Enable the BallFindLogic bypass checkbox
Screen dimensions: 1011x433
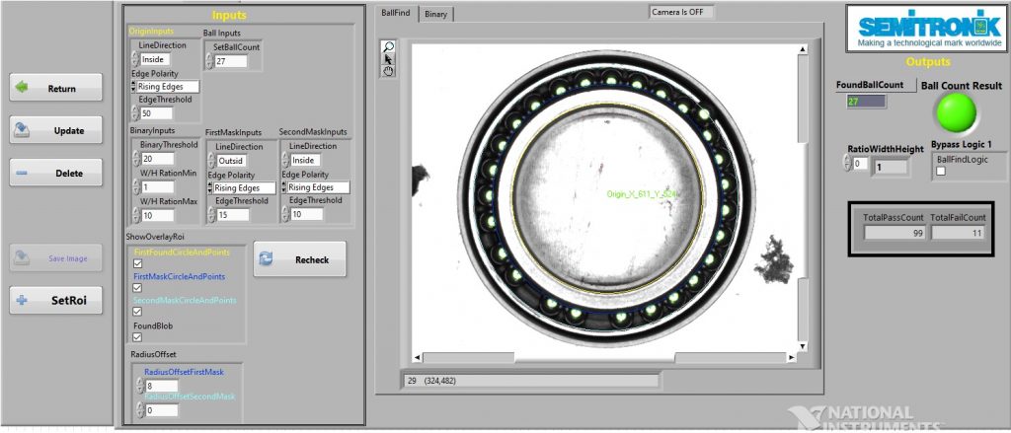coord(940,172)
